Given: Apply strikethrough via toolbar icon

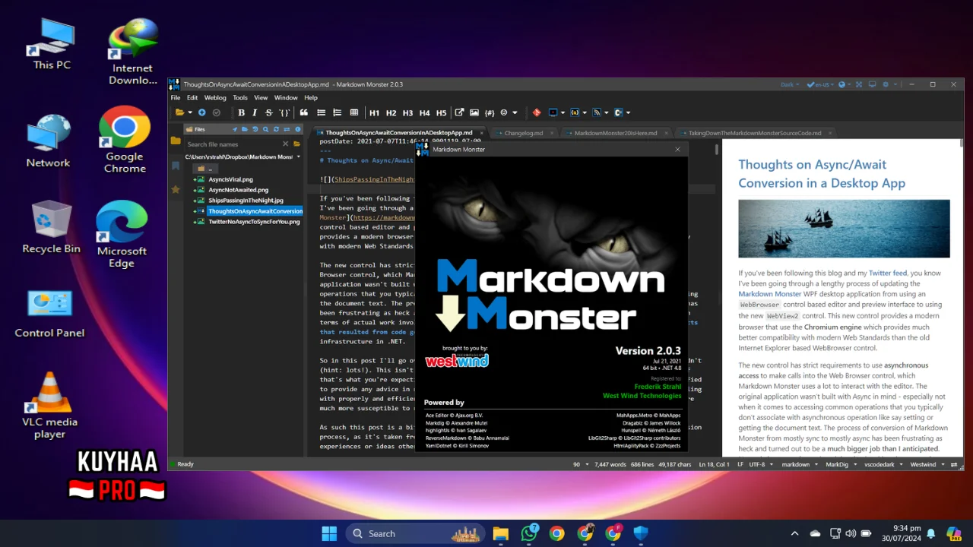Looking at the screenshot, I should [x=268, y=112].
